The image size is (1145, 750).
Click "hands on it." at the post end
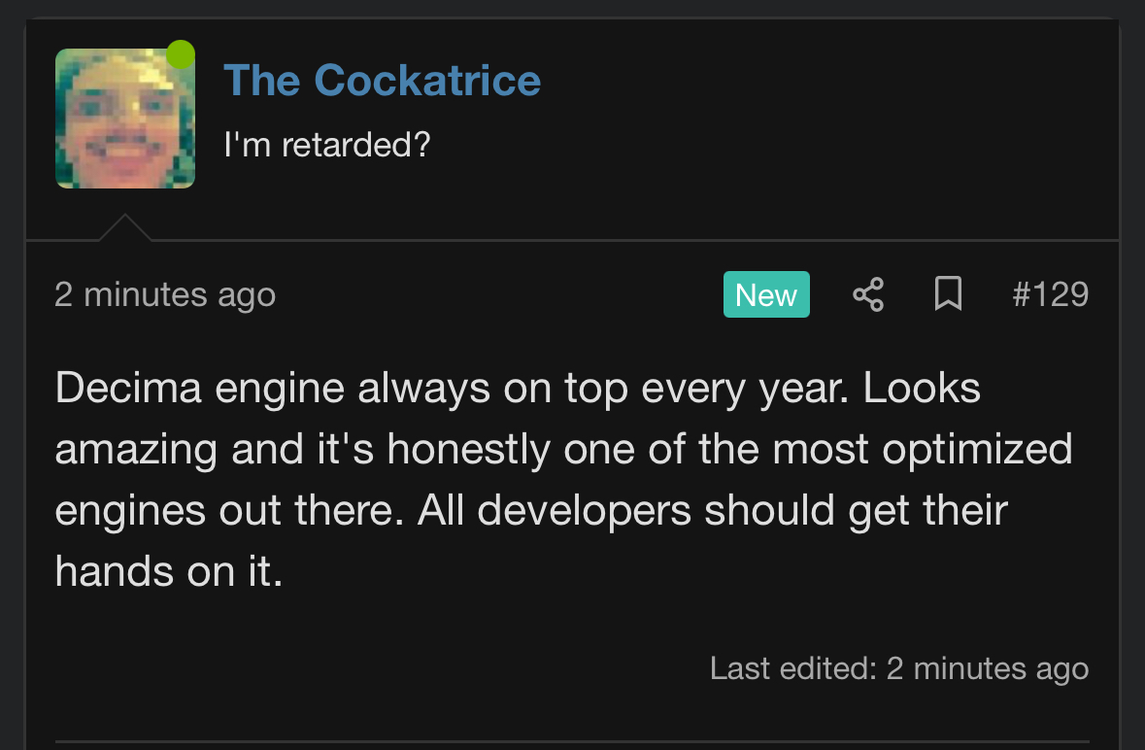coord(169,571)
